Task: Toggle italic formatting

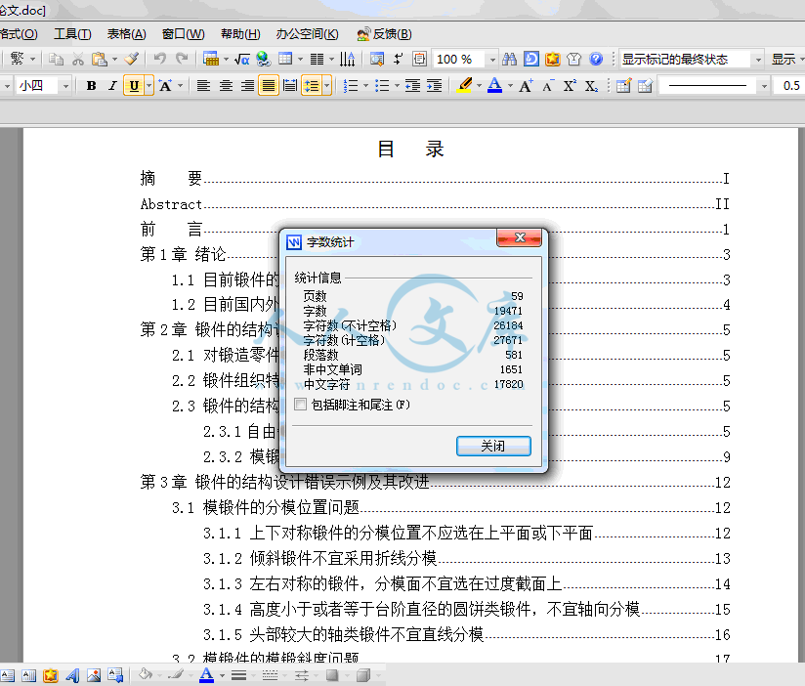Action: tap(112, 86)
